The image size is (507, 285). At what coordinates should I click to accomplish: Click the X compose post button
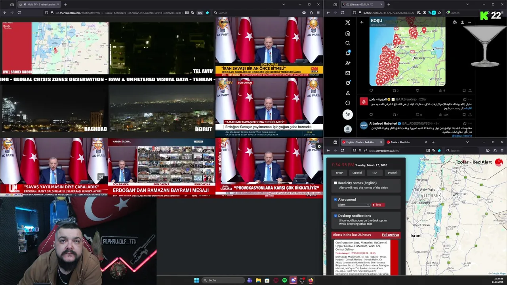(x=348, y=115)
